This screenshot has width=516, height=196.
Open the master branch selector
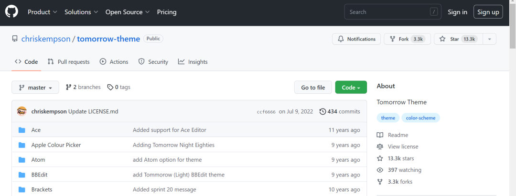(x=35, y=87)
